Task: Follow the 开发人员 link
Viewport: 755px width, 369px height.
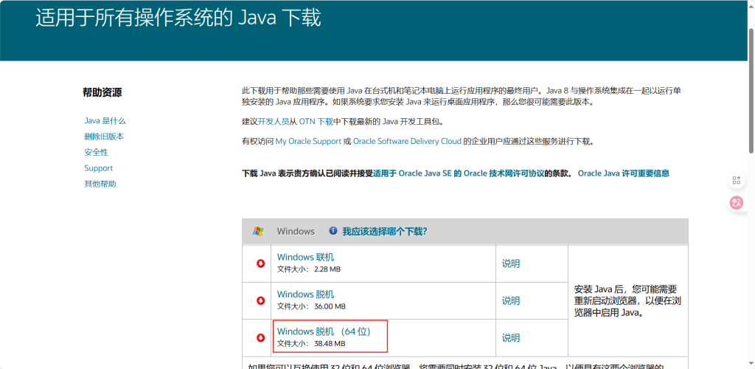Action: point(274,122)
